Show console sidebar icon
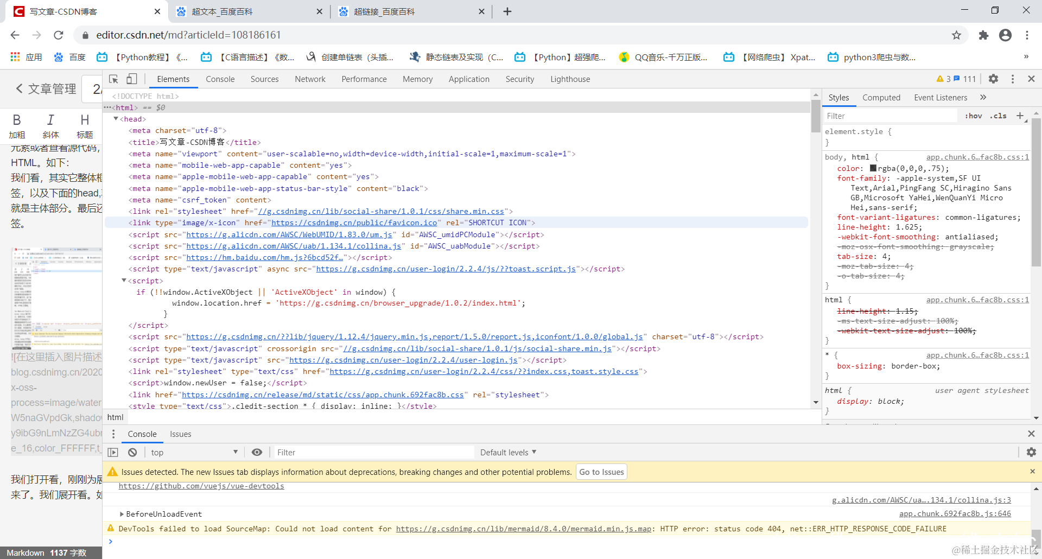Screen dimensions: 1042x559 (113, 452)
